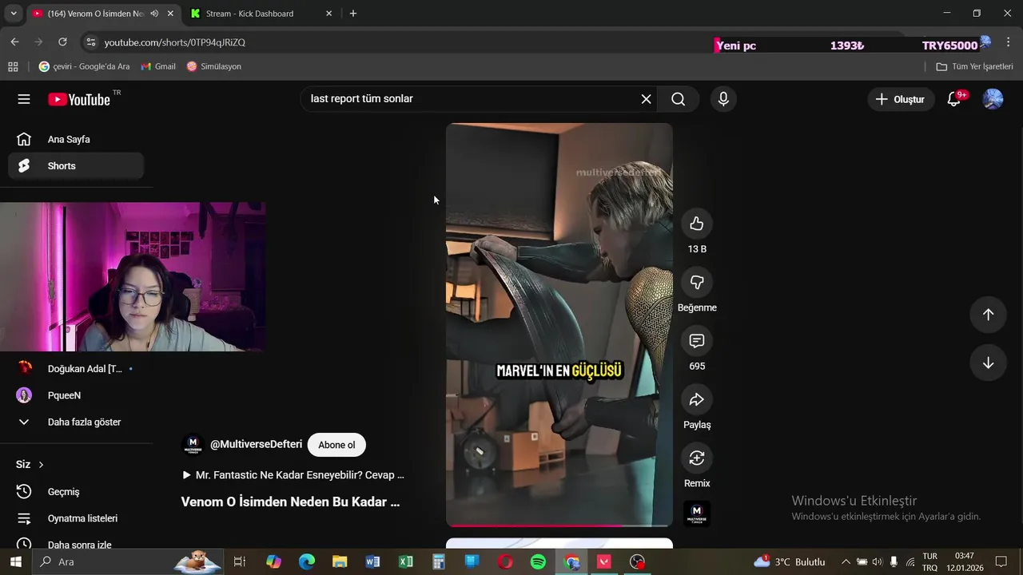Viewport: 1023px width, 575px height.
Task: Open a new browser tab
Action: click(x=353, y=14)
